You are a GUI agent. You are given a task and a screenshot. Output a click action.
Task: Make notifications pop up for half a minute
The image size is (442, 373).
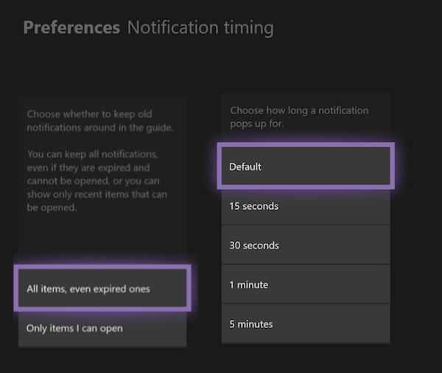(x=305, y=245)
